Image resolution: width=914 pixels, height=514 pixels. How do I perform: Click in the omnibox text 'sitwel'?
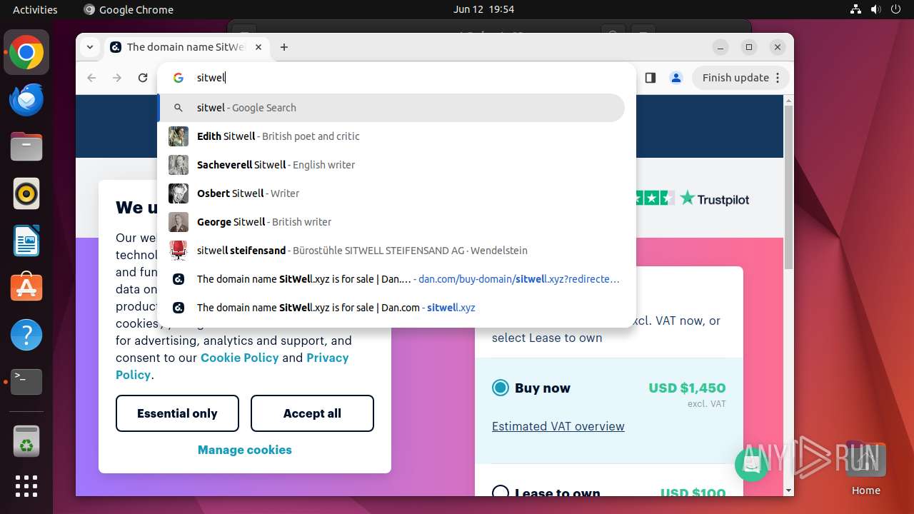(211, 78)
